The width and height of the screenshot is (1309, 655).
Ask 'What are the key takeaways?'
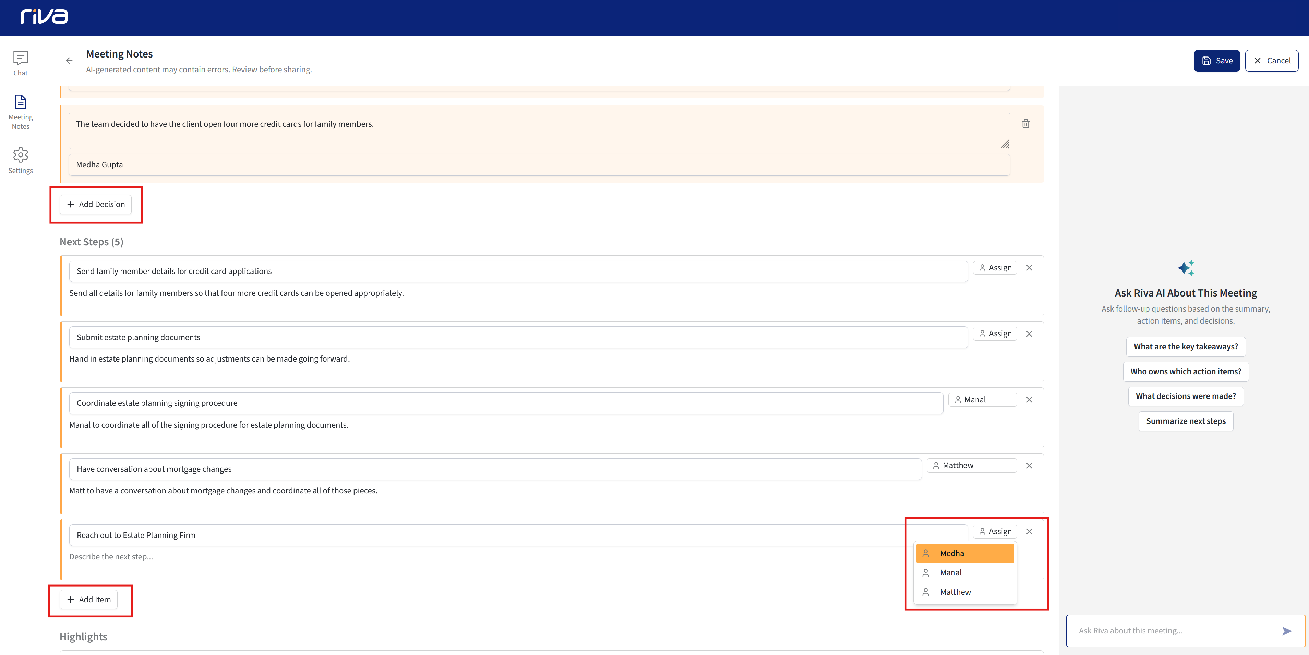[1186, 347]
